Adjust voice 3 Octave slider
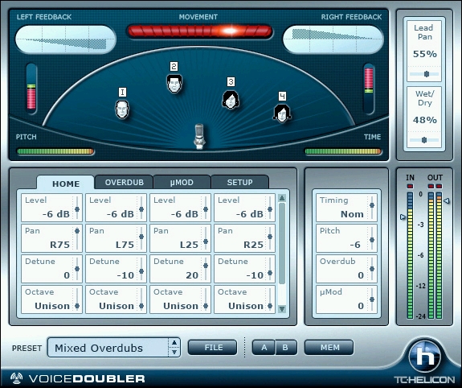 click(x=206, y=299)
